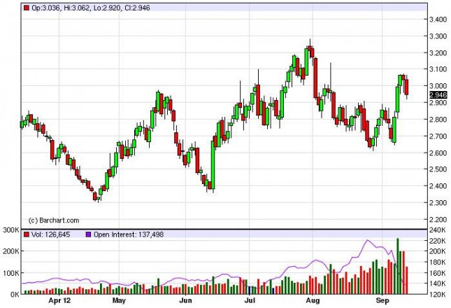Screen dimensions: 451x308
Task: Click the 140K open interest axis label
Action: click(x=438, y=283)
